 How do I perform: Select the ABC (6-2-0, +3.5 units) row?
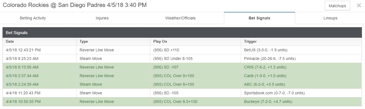click(x=182, y=84)
